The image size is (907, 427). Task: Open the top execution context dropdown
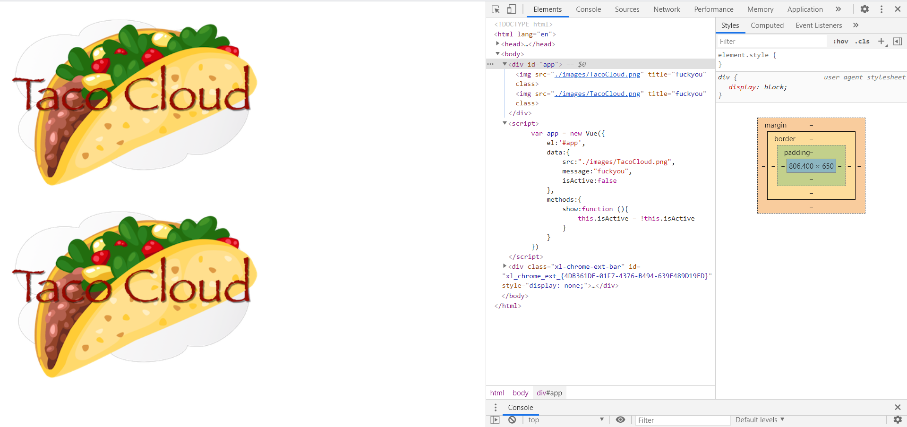565,420
